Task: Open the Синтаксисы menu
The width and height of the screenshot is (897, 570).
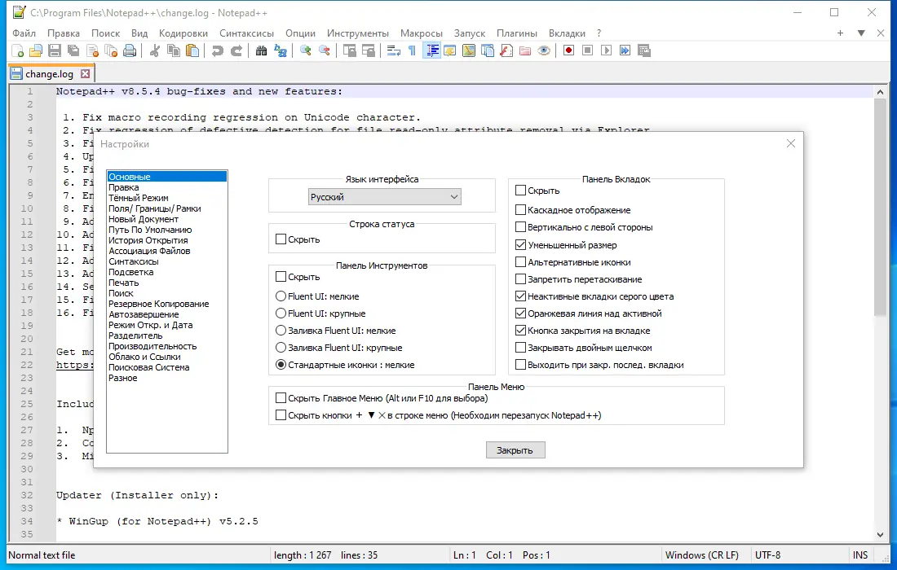Action: (246, 33)
